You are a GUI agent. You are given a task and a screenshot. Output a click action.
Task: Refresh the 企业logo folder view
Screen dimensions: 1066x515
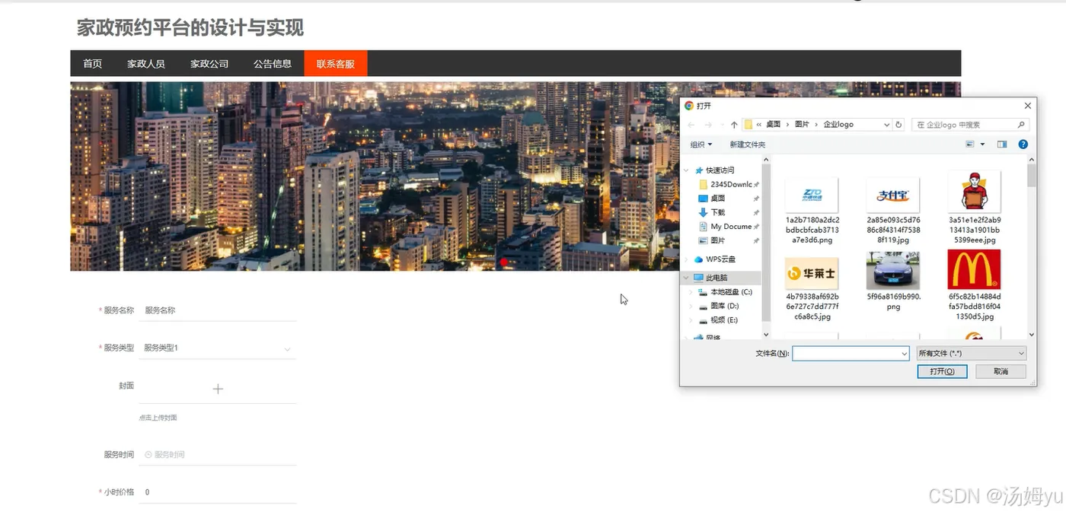coord(898,125)
